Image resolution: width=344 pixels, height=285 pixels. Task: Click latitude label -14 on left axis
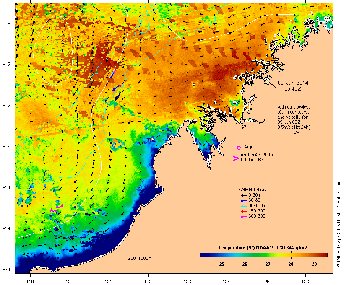tap(7, 23)
